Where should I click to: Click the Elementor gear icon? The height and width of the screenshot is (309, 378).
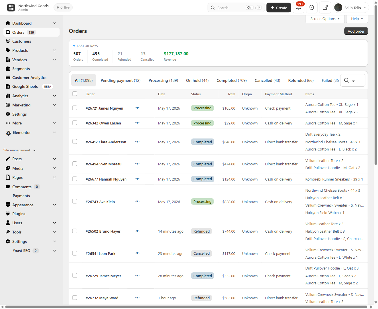(x=8, y=133)
